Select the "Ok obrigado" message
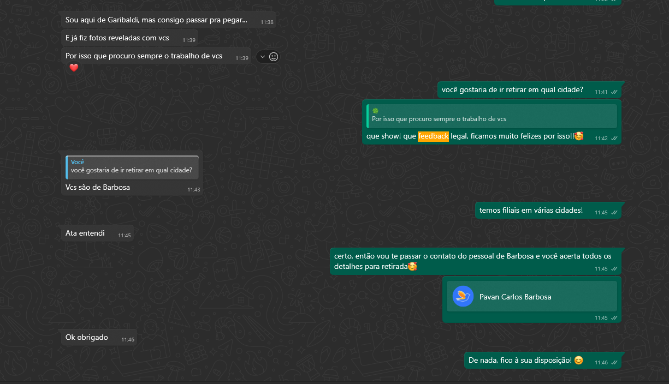669x384 pixels. (87, 338)
